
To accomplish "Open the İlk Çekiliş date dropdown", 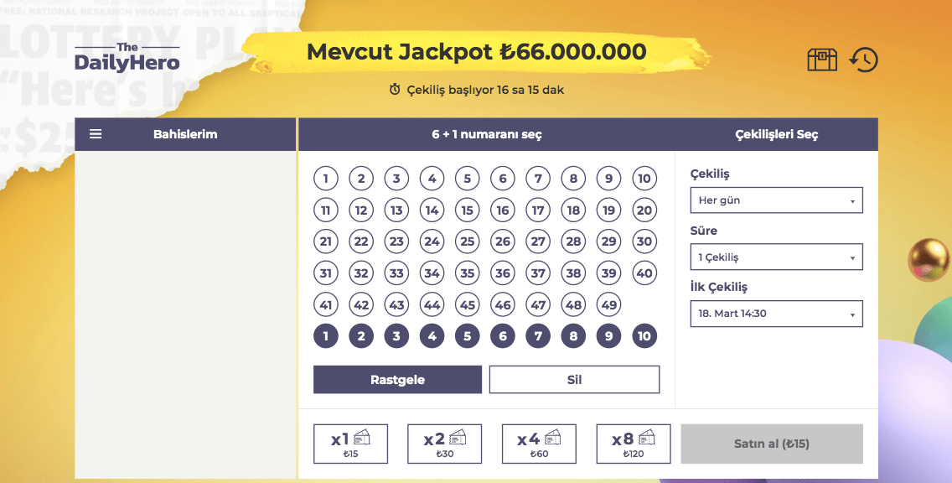I will point(776,314).
